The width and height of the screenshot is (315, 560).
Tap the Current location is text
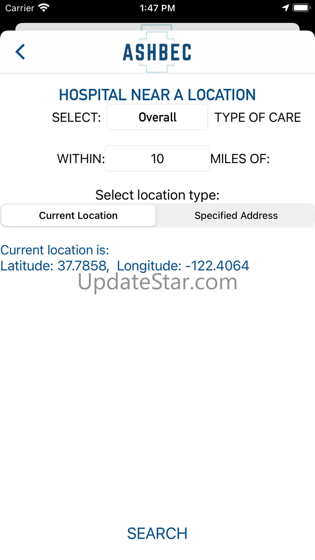tap(55, 250)
